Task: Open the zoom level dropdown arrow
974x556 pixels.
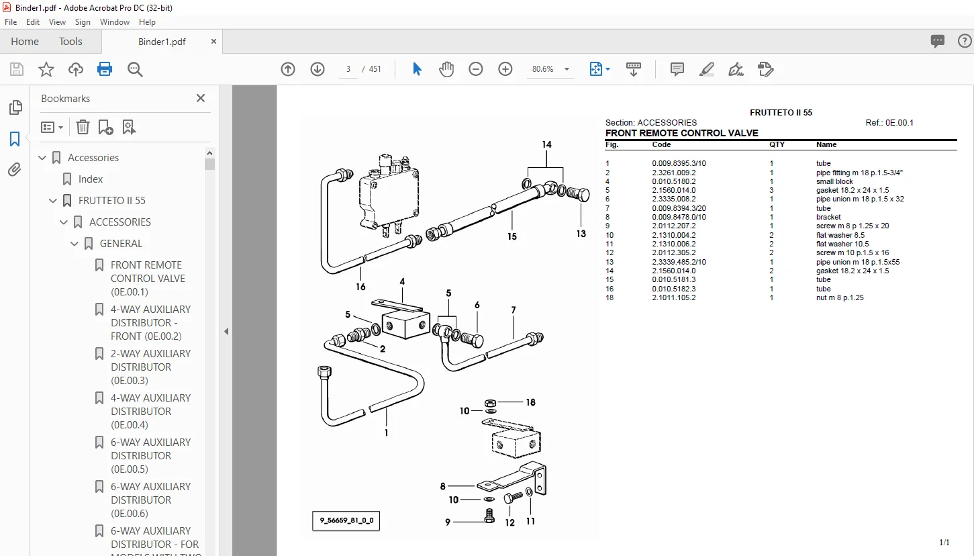Action: tap(567, 69)
